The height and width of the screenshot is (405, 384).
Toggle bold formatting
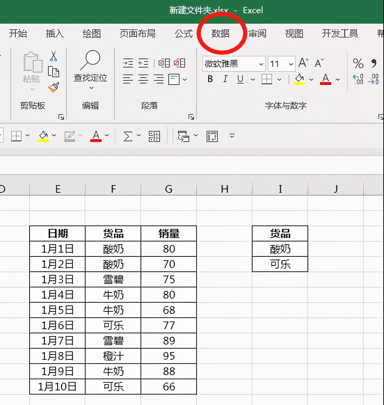pos(210,79)
